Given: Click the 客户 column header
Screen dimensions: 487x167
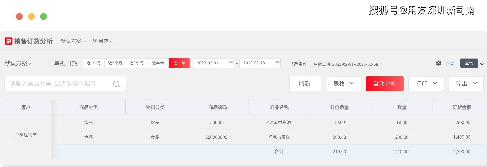Looking at the screenshot, I should click(x=26, y=107).
